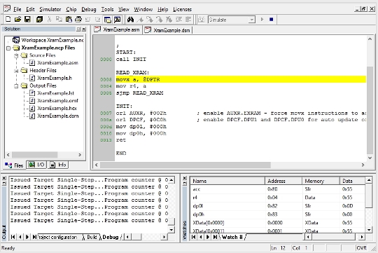Open the Chip menu

point(71,9)
